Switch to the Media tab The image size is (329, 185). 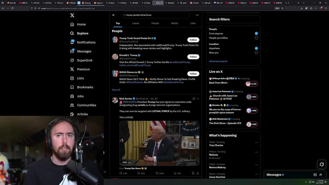click(175, 23)
